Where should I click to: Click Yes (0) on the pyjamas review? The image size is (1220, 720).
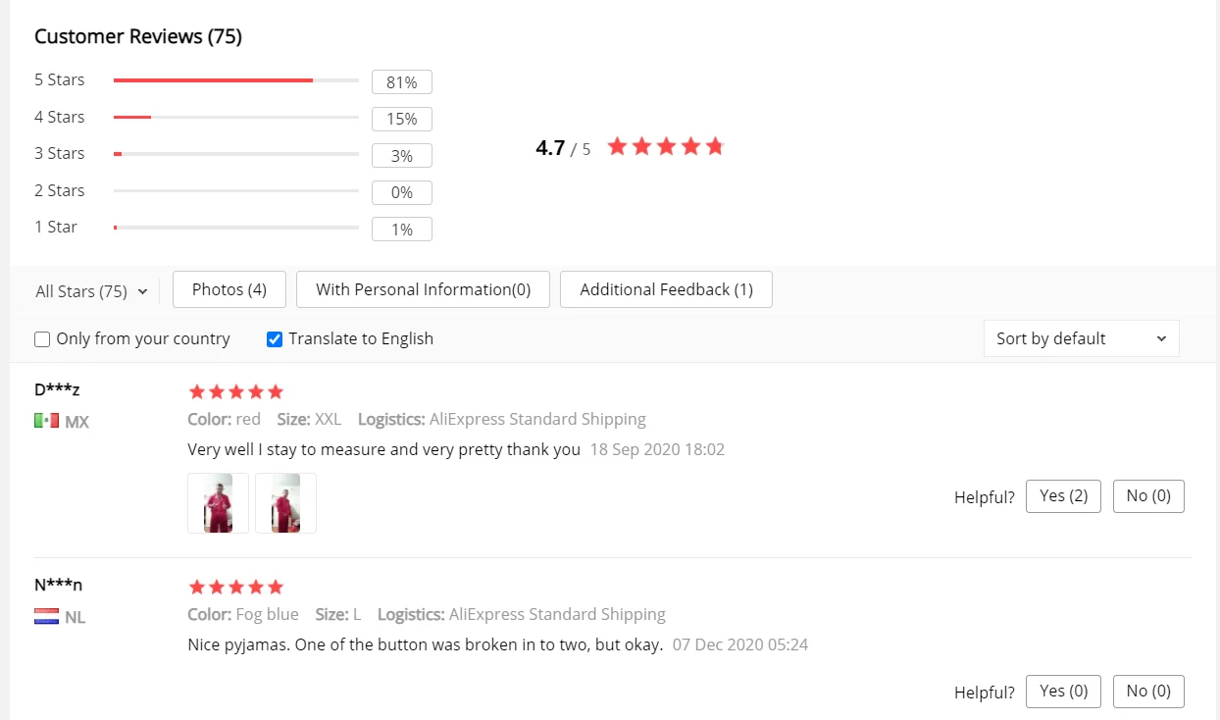pyautogui.click(x=1063, y=692)
